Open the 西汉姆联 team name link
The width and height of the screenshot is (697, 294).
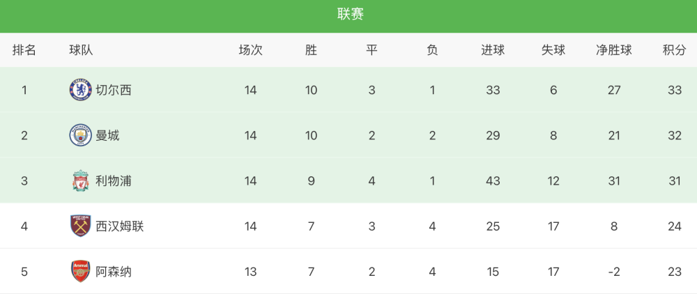pos(120,226)
